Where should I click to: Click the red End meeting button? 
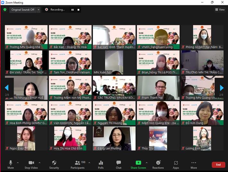coord(218,165)
